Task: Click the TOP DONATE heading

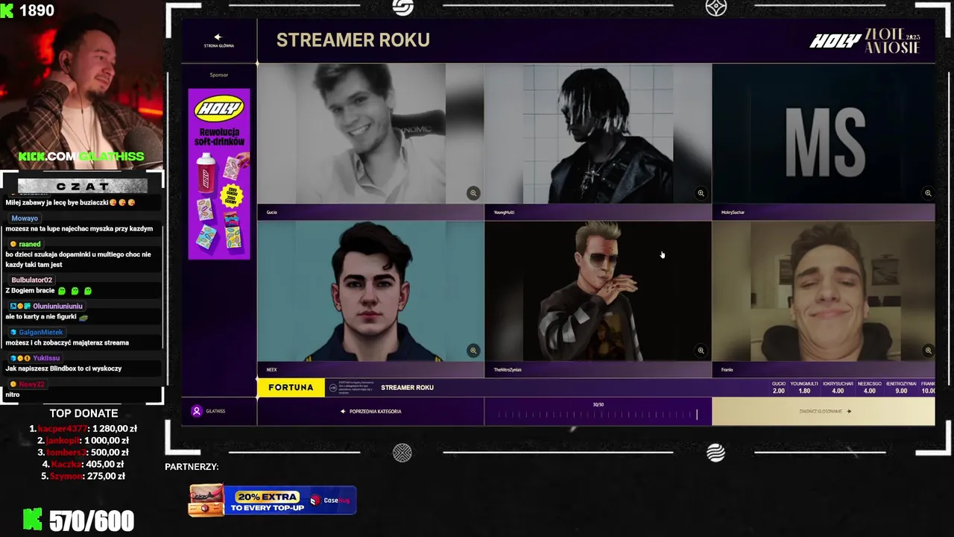Action: tap(83, 413)
